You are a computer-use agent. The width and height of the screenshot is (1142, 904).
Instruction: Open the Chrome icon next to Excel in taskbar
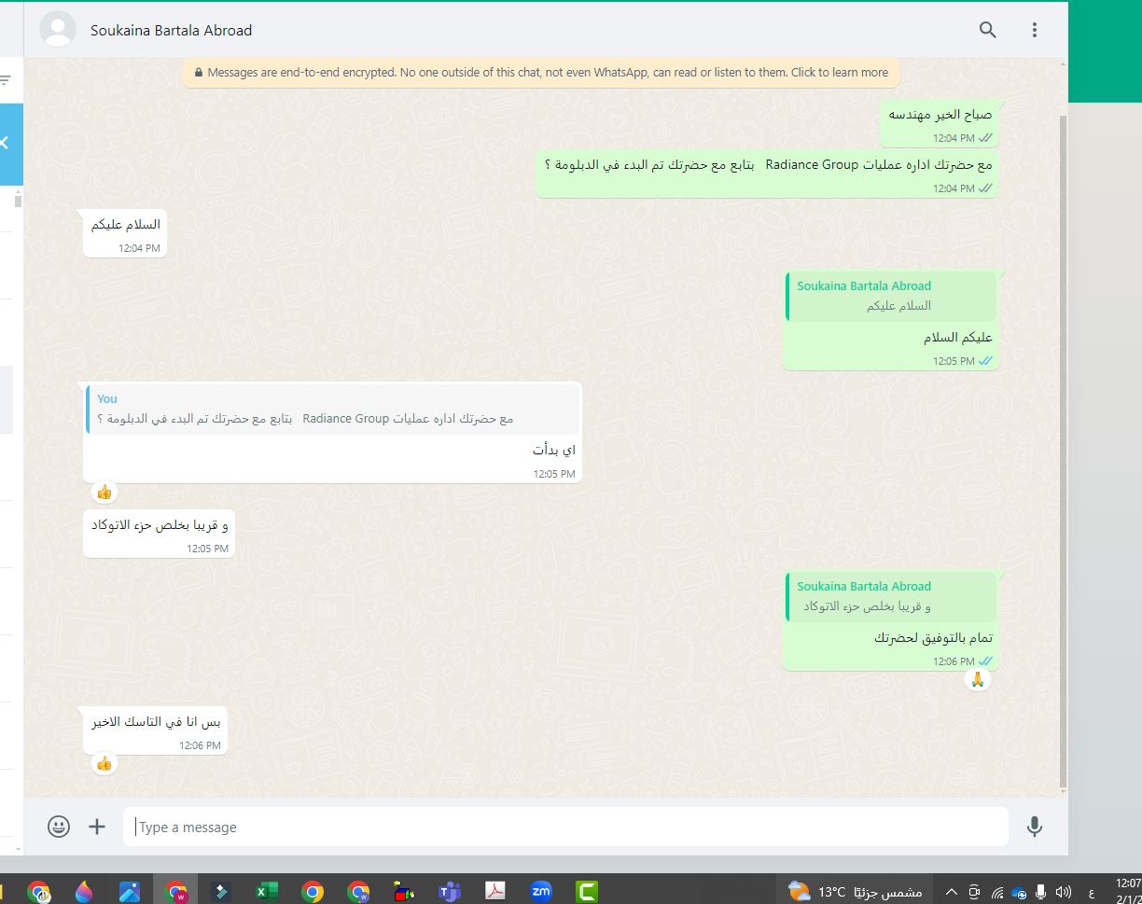(x=313, y=891)
